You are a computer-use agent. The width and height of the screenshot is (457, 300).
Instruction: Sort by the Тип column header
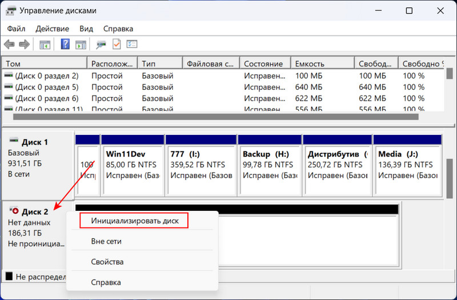[x=160, y=63]
